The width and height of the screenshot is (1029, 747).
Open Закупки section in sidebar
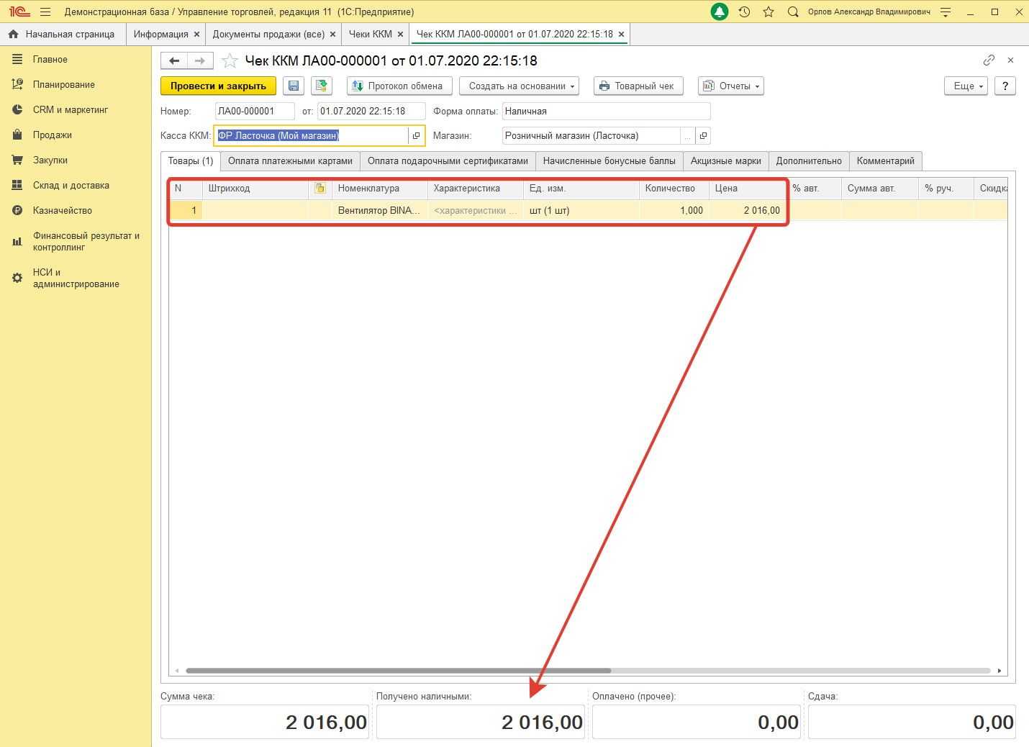50,160
